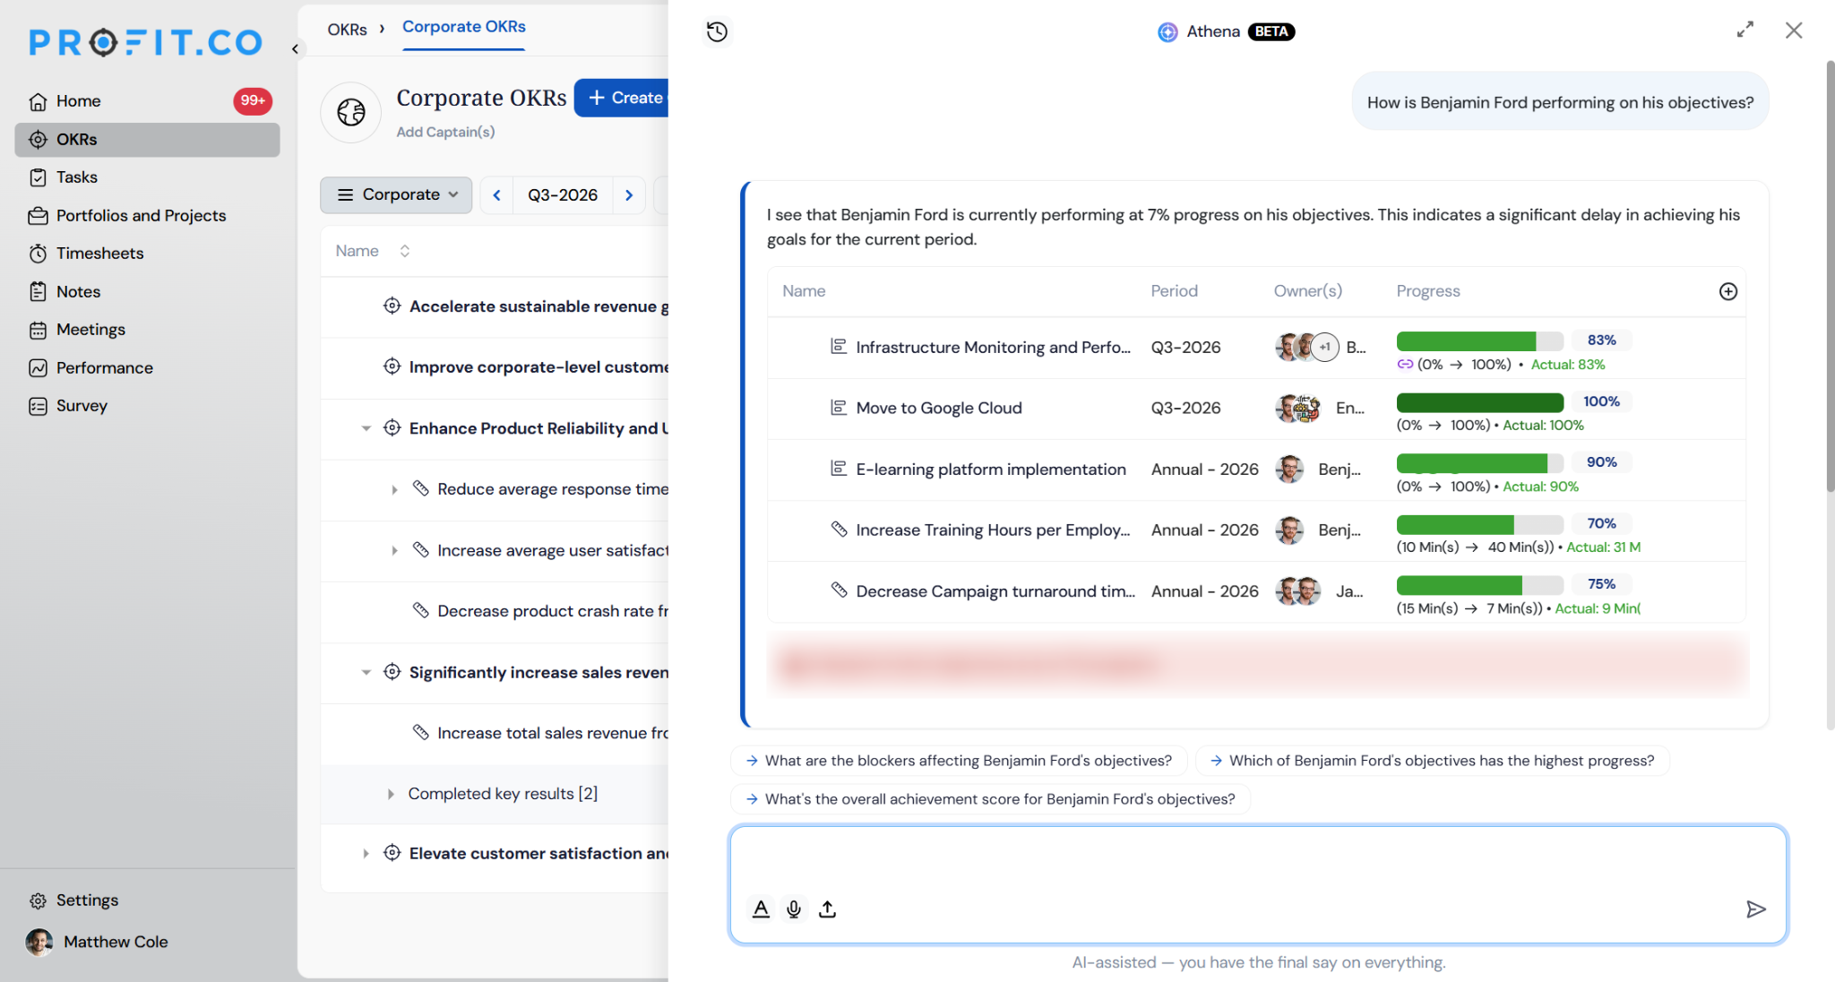Click the Performance chart icon
Viewport: 1835px width, 982px height.
coord(38,368)
